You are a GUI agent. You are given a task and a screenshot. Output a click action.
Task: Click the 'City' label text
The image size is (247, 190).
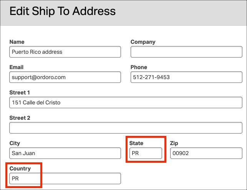pyautogui.click(x=15, y=144)
